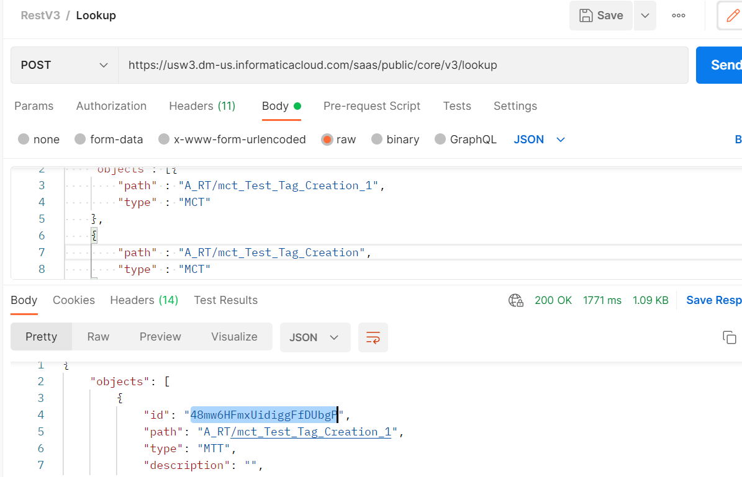Viewport: 742px width, 477px height.
Task: Open the Settings tab
Action: point(515,106)
